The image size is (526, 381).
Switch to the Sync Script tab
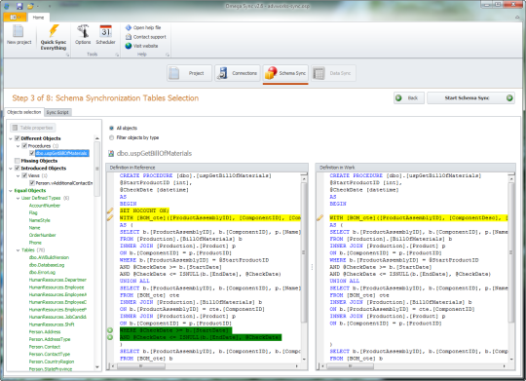tap(57, 112)
